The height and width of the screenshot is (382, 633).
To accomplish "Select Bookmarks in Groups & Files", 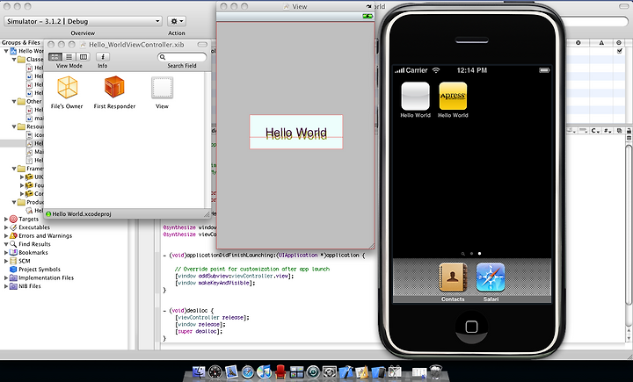I will coord(33,253).
